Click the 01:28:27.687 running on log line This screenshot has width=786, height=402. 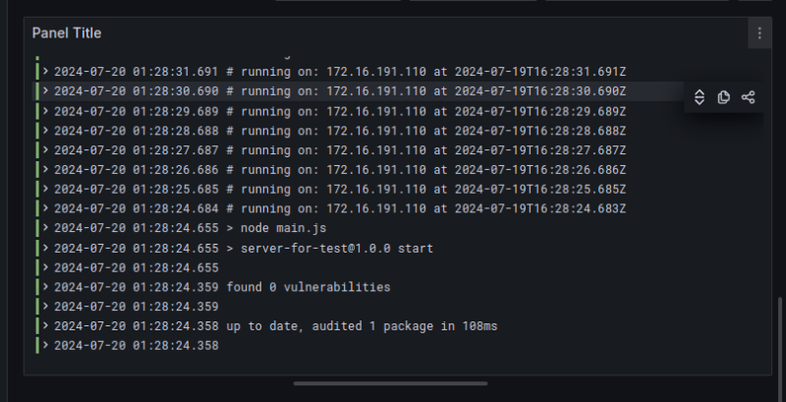[339, 150]
